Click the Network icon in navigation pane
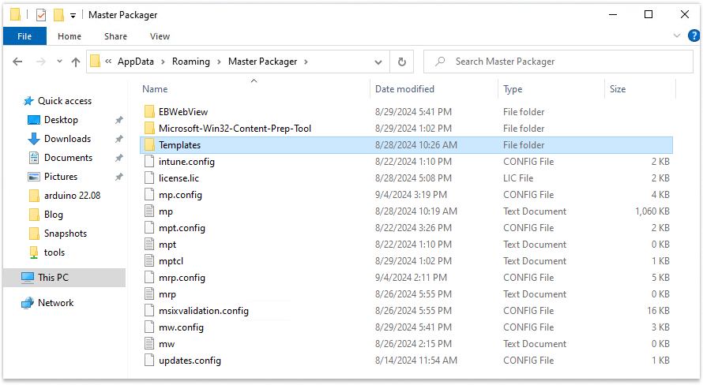 (28, 303)
